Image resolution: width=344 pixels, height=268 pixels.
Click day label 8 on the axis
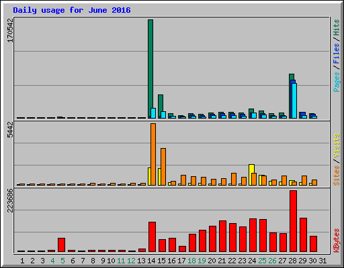(x=93, y=261)
